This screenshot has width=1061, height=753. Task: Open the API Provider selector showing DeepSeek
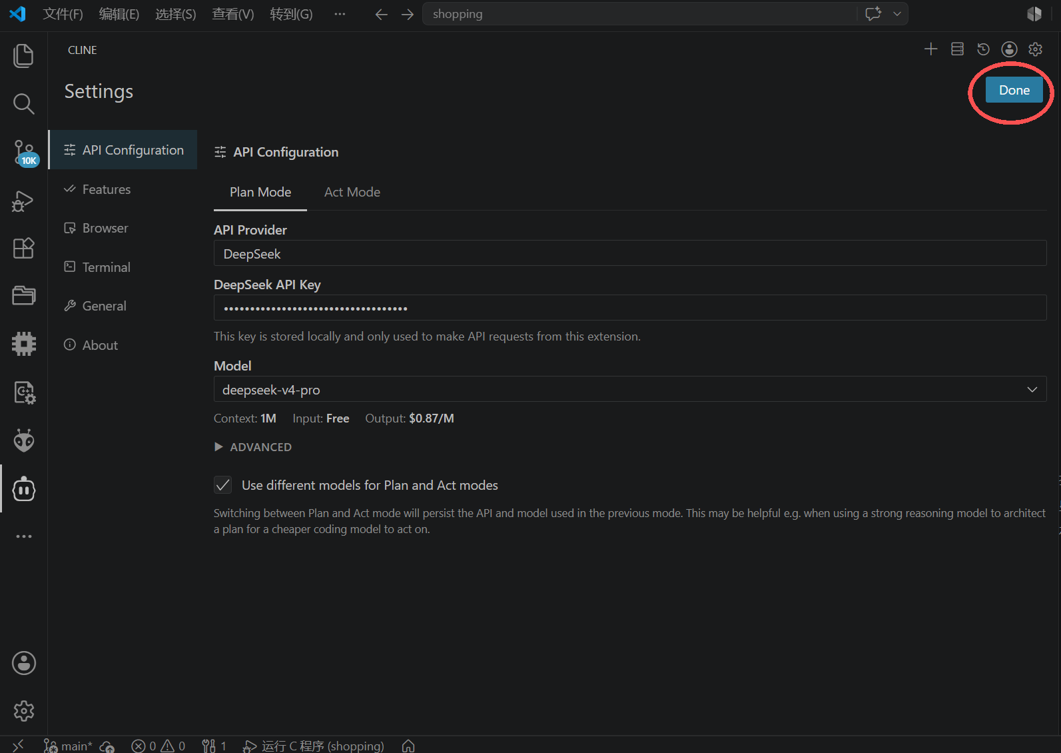pos(630,253)
